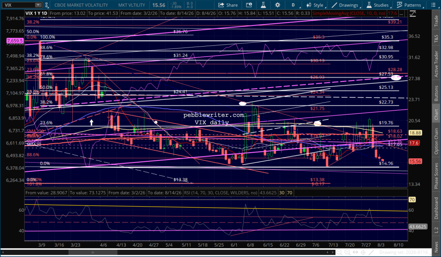
Task: Switch to the Dashboard sidebar tab
Action: tap(436, 208)
